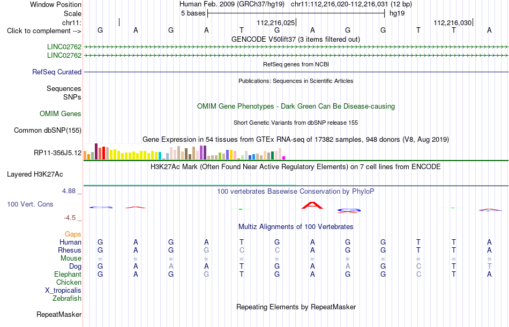Viewport: 509px width, 327px height.
Task: Click the RepeatMasker track label
Action: [59, 314]
